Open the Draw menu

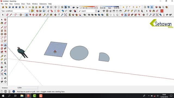23,4
